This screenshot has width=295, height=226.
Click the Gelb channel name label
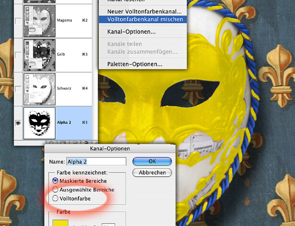tap(61, 54)
